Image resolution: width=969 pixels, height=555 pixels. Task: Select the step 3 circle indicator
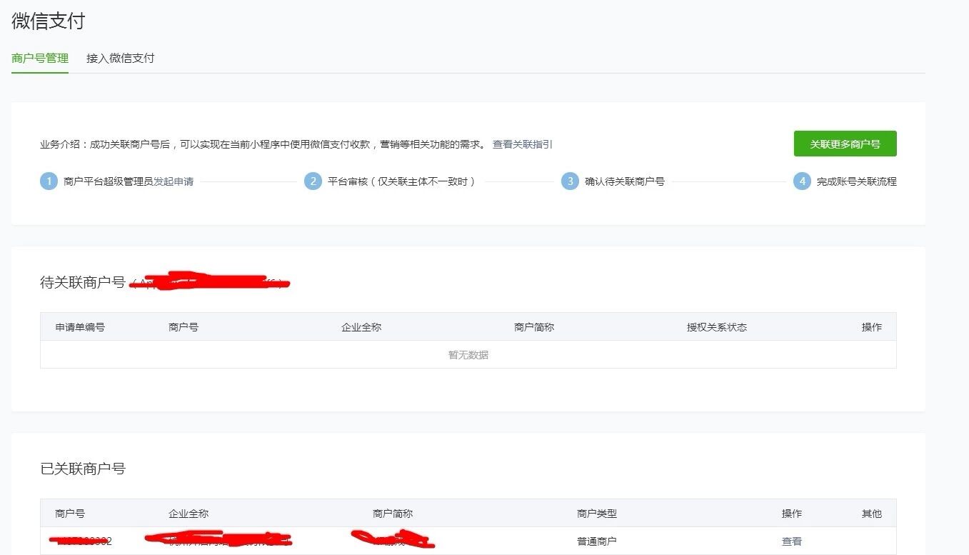click(570, 181)
